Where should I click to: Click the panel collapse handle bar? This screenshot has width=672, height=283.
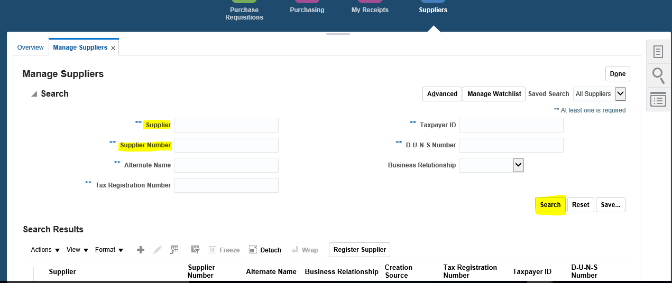[x=338, y=34]
